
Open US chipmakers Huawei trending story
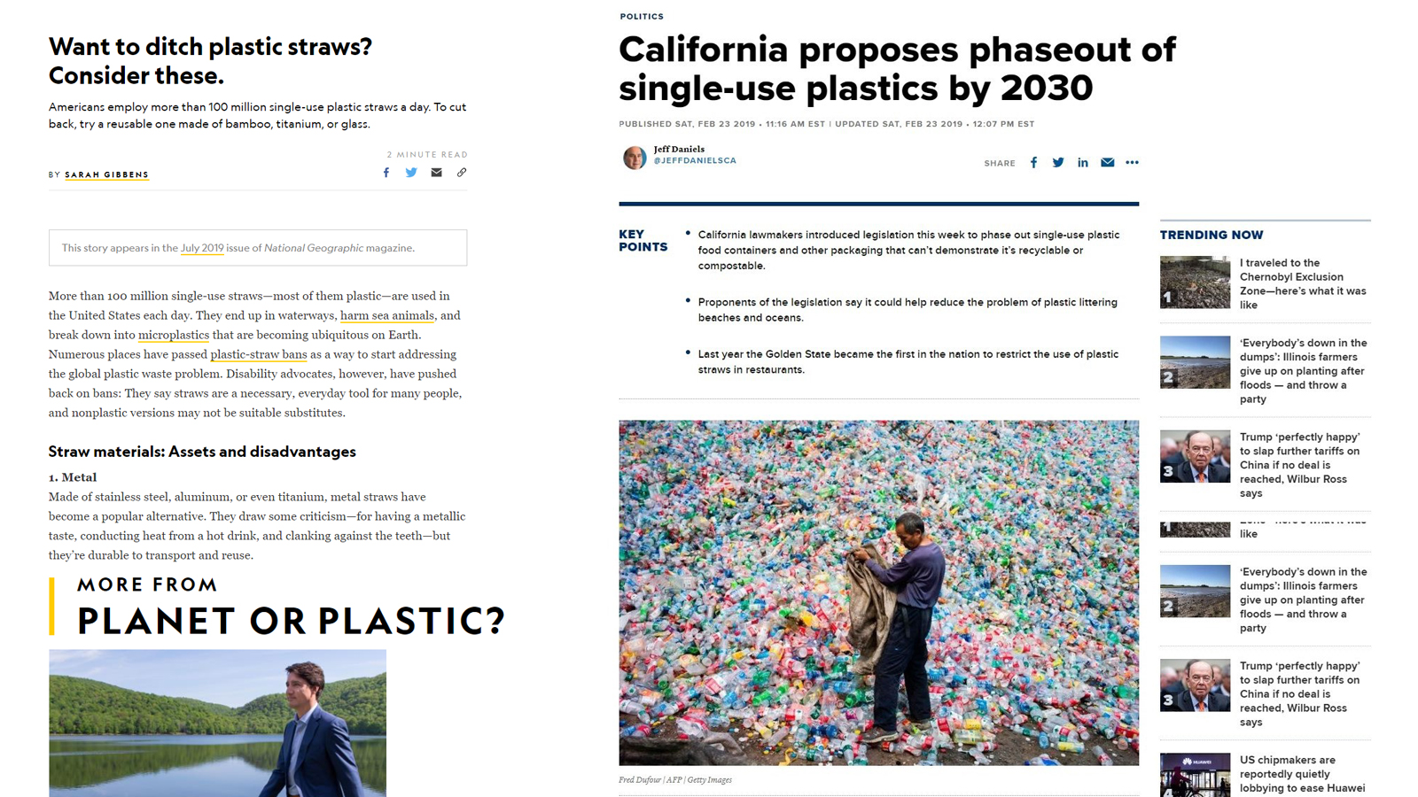(x=1302, y=773)
